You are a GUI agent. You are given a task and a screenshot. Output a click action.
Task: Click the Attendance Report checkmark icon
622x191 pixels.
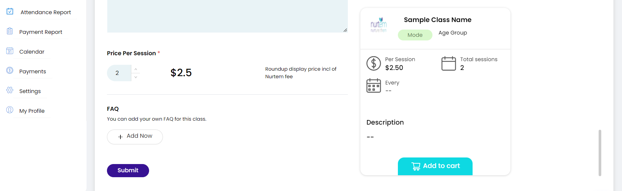[10, 12]
